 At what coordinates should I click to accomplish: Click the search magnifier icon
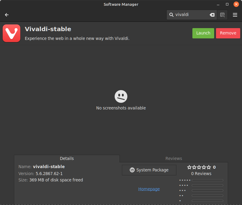171,15
